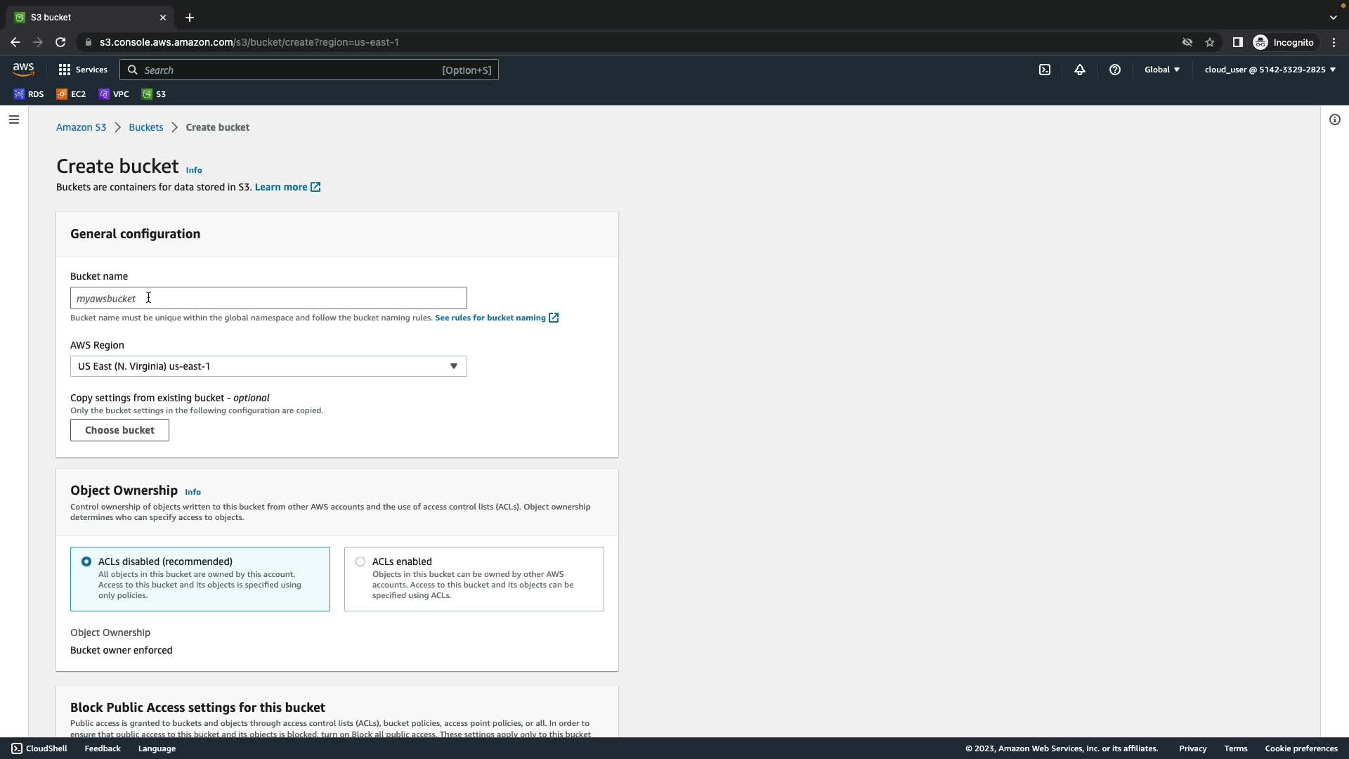The width and height of the screenshot is (1349, 759).
Task: Click the Choose bucket button
Action: tap(119, 430)
